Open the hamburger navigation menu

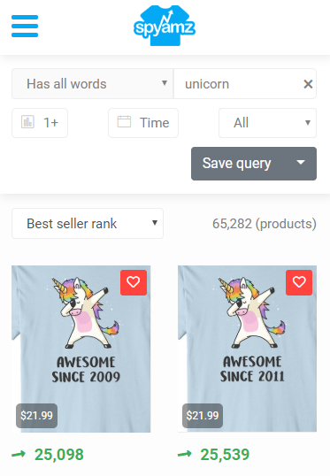pyautogui.click(x=25, y=27)
